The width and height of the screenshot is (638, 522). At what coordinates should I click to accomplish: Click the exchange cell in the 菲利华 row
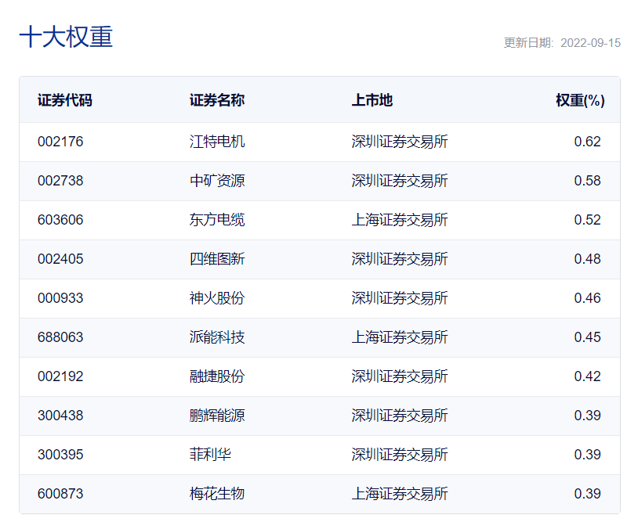click(400, 455)
